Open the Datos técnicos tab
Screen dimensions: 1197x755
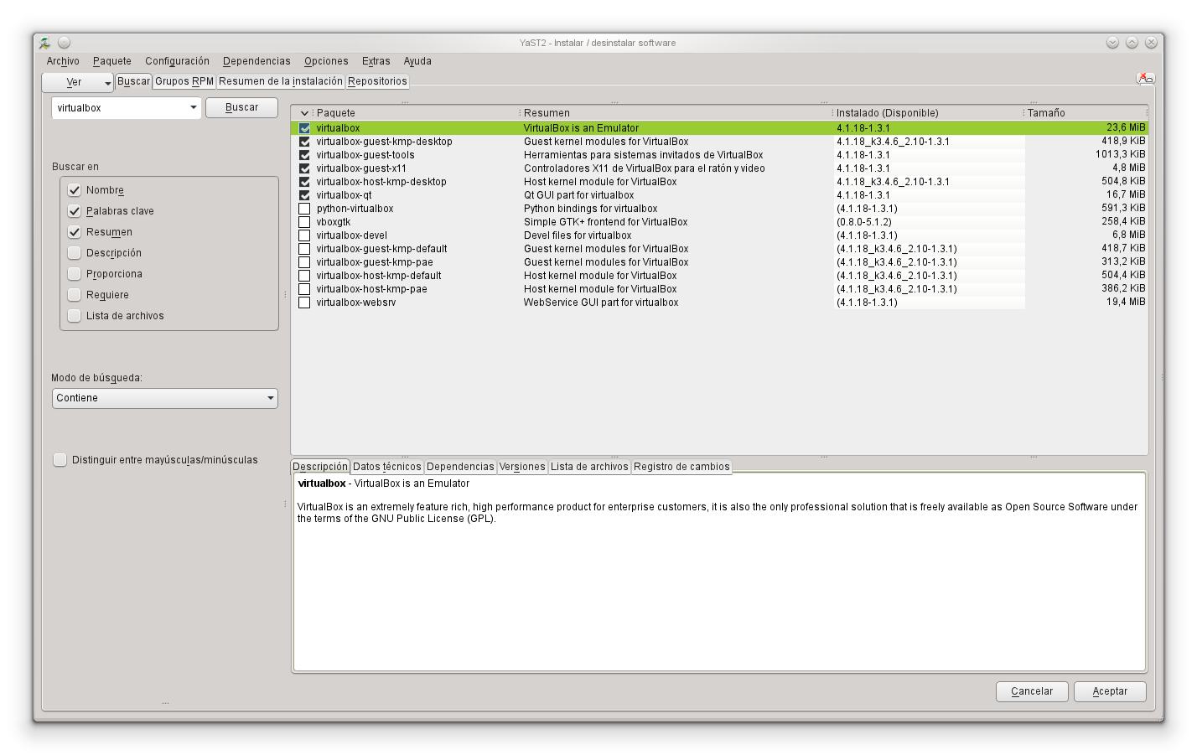[x=387, y=467]
